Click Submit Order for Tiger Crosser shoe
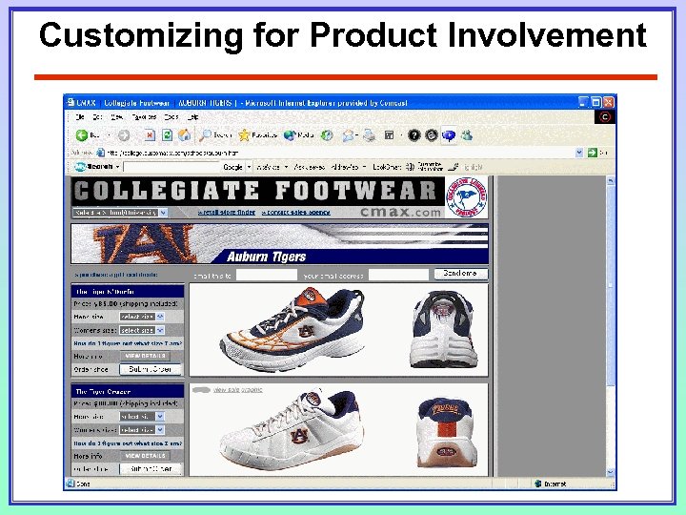Image resolution: width=686 pixels, height=515 pixels. 151,469
